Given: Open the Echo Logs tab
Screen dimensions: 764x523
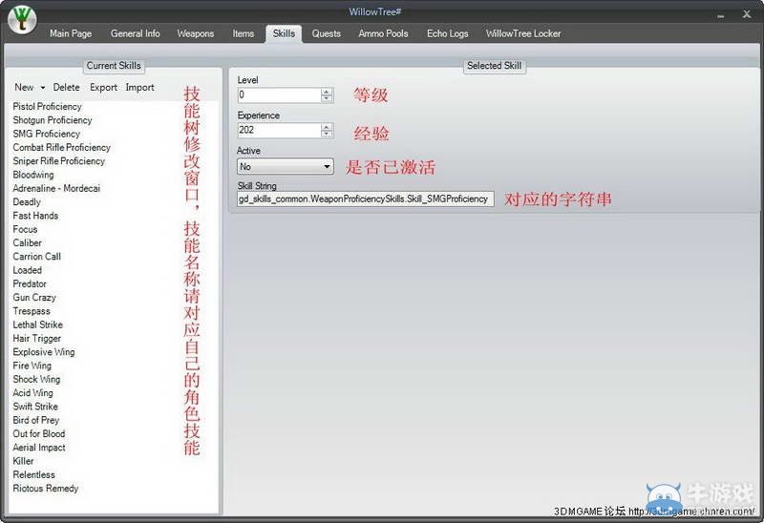Looking at the screenshot, I should (x=447, y=33).
